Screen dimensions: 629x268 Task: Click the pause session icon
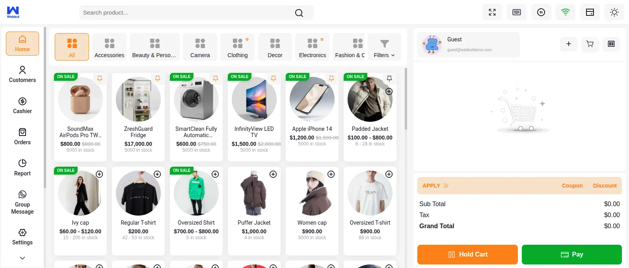click(541, 12)
